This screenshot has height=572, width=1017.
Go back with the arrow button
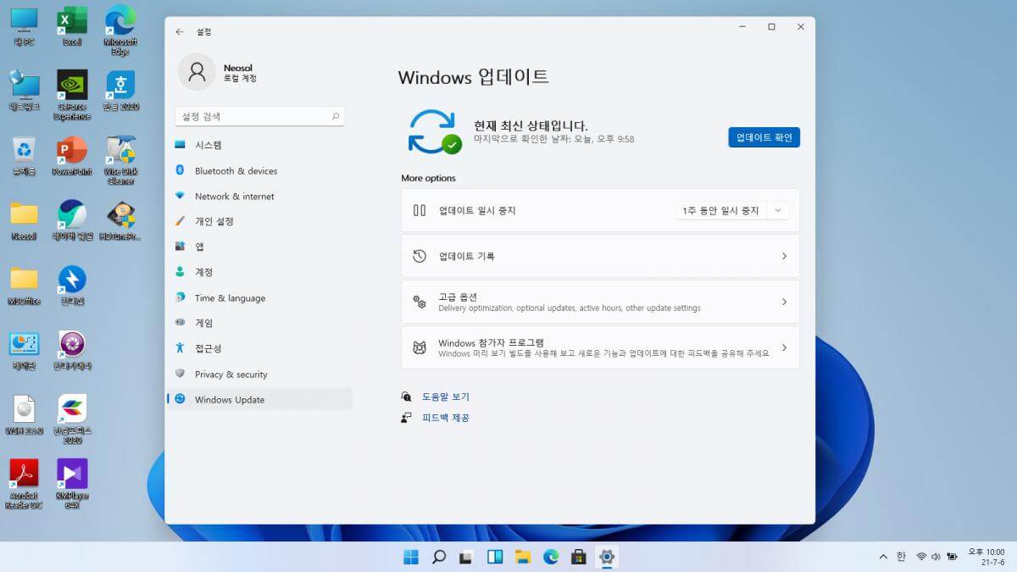click(x=180, y=31)
